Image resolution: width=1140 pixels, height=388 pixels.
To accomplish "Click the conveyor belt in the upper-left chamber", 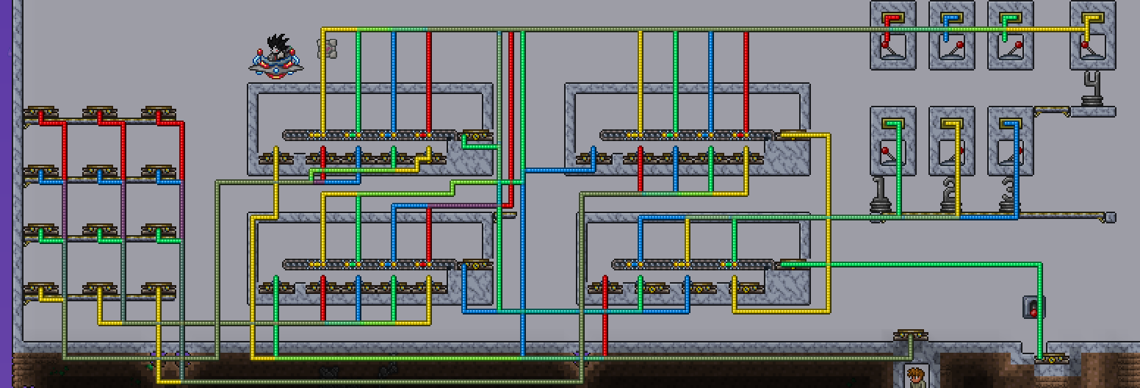I will 370,135.
